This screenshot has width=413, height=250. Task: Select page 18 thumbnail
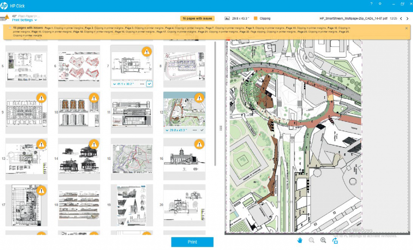pos(79,205)
